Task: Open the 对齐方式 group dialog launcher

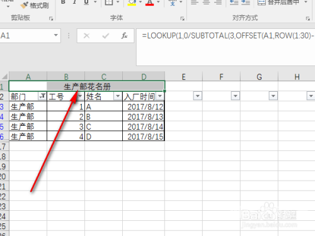Action: click(308, 19)
